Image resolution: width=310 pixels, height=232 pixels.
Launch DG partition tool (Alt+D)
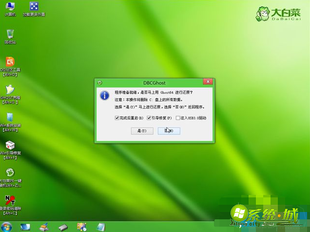10,67
